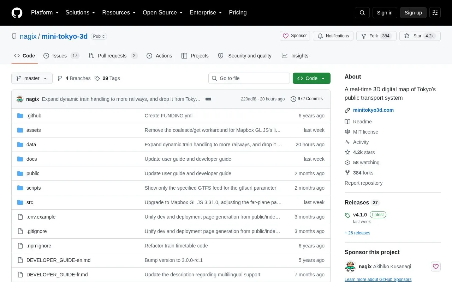Click the heart sponsor icon beside Akihiko Kusanagi

(436, 266)
